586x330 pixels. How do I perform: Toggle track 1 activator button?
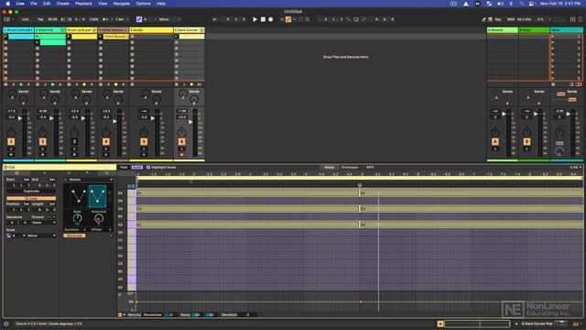(x=11, y=141)
